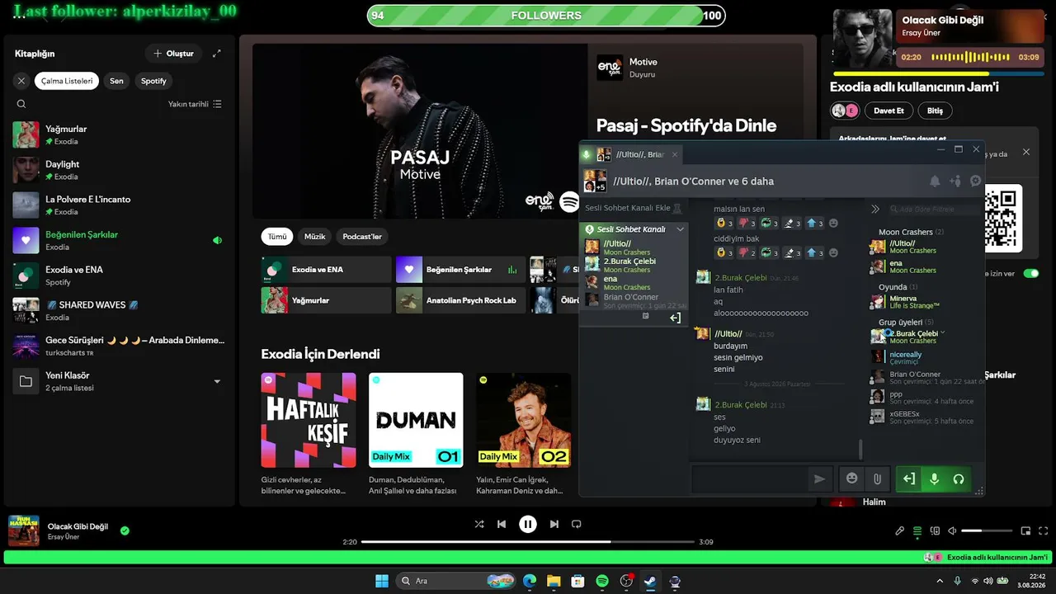Mute Spotify volume speaker icon
The image size is (1056, 594).
coord(952,531)
